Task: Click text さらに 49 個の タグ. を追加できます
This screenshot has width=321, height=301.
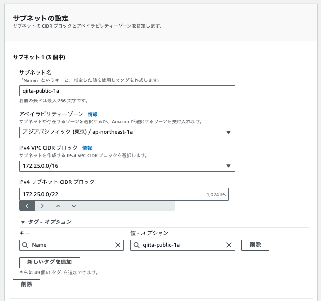Action: point(59,273)
